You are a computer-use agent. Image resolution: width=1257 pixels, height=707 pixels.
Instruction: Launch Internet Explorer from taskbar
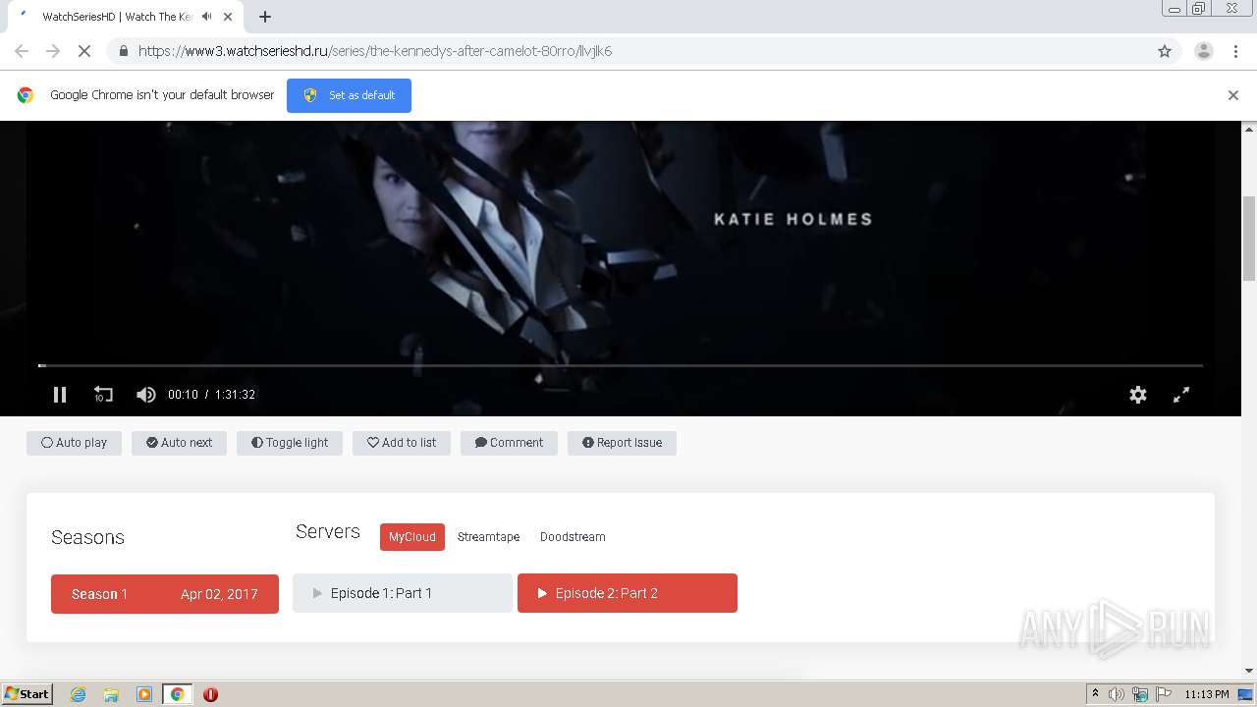tap(78, 694)
